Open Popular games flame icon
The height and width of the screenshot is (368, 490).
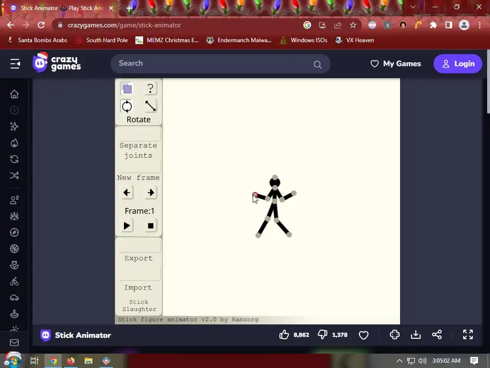[14, 143]
